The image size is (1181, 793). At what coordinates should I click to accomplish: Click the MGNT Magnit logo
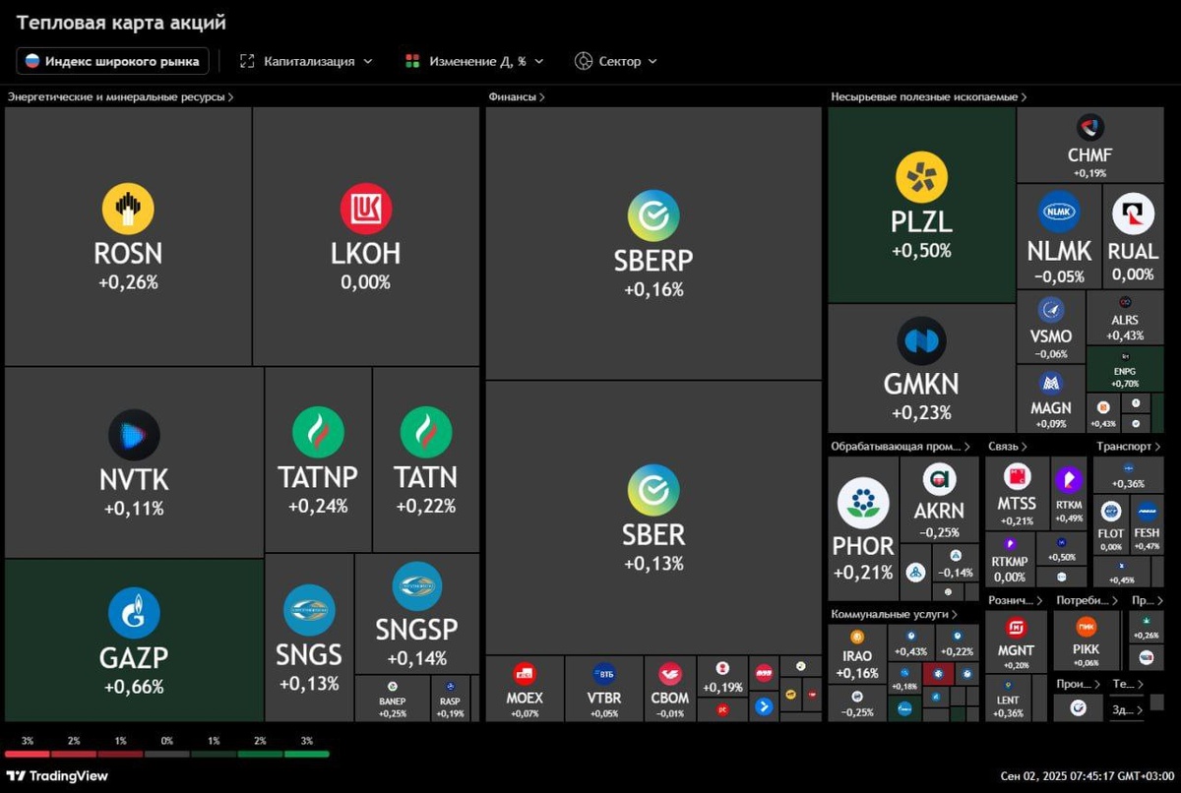pos(1017,627)
